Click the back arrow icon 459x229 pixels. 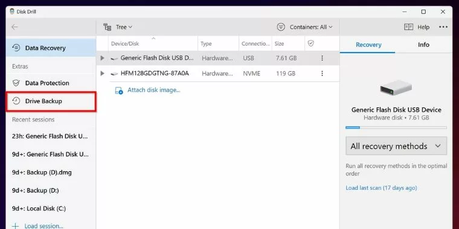(x=14, y=27)
